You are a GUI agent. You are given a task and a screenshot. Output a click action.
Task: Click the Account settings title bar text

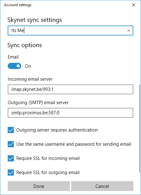tap(18, 5)
